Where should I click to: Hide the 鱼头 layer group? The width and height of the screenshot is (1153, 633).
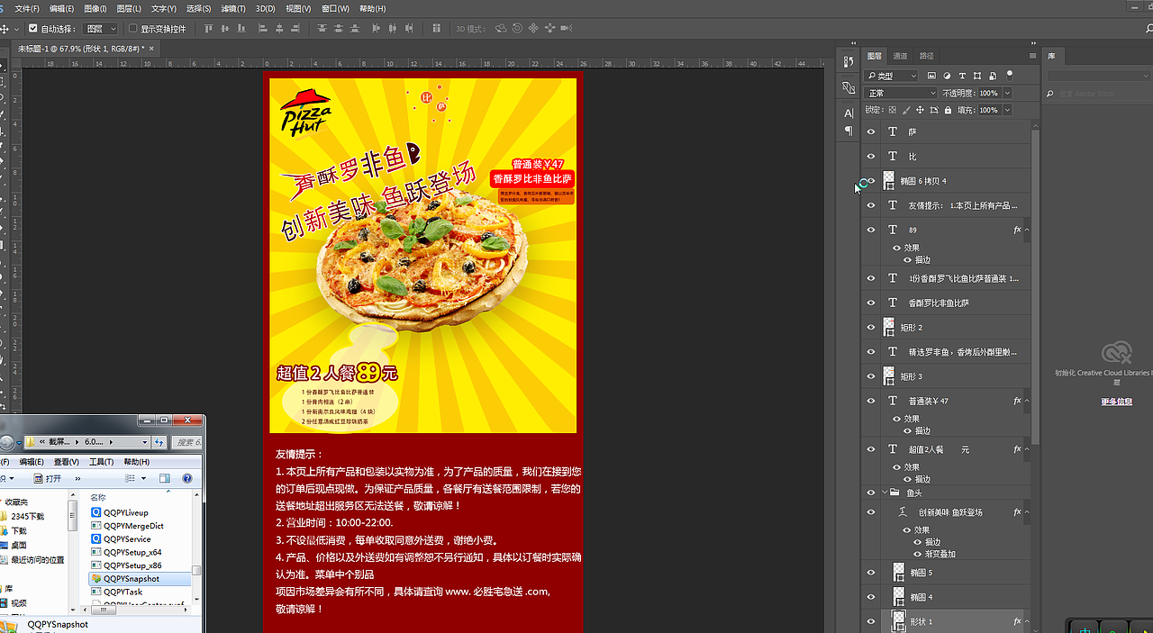(x=870, y=493)
